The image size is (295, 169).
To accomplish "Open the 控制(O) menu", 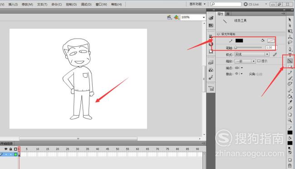I will pos(71,4).
